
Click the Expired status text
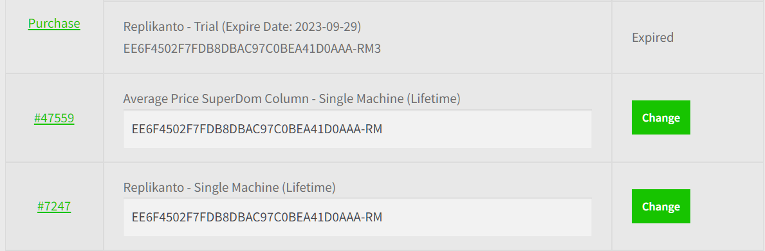point(653,37)
